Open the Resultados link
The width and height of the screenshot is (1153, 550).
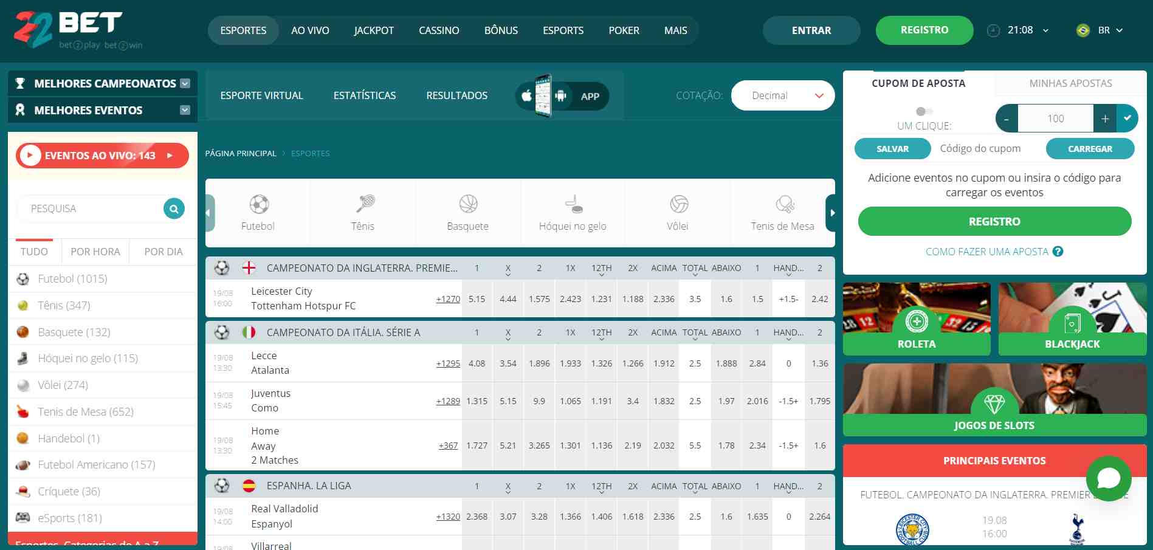click(457, 95)
